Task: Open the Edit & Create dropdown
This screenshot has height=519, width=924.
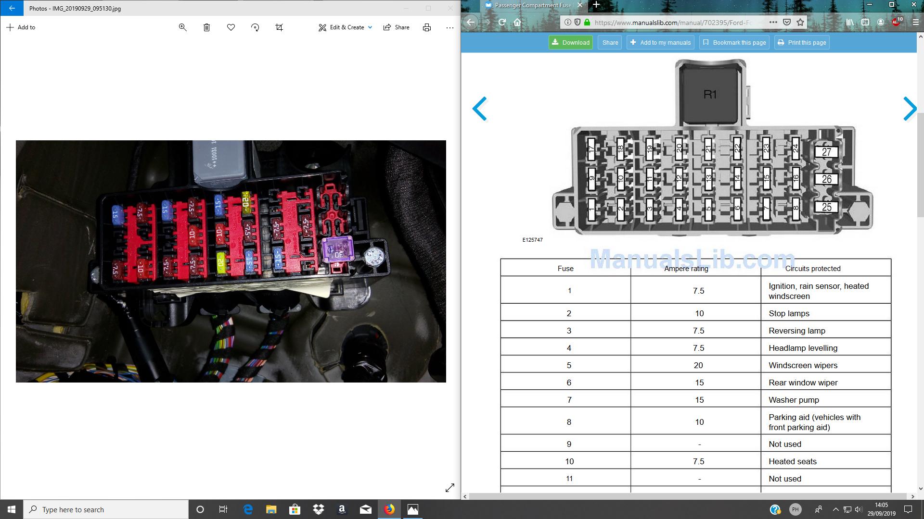Action: point(345,27)
